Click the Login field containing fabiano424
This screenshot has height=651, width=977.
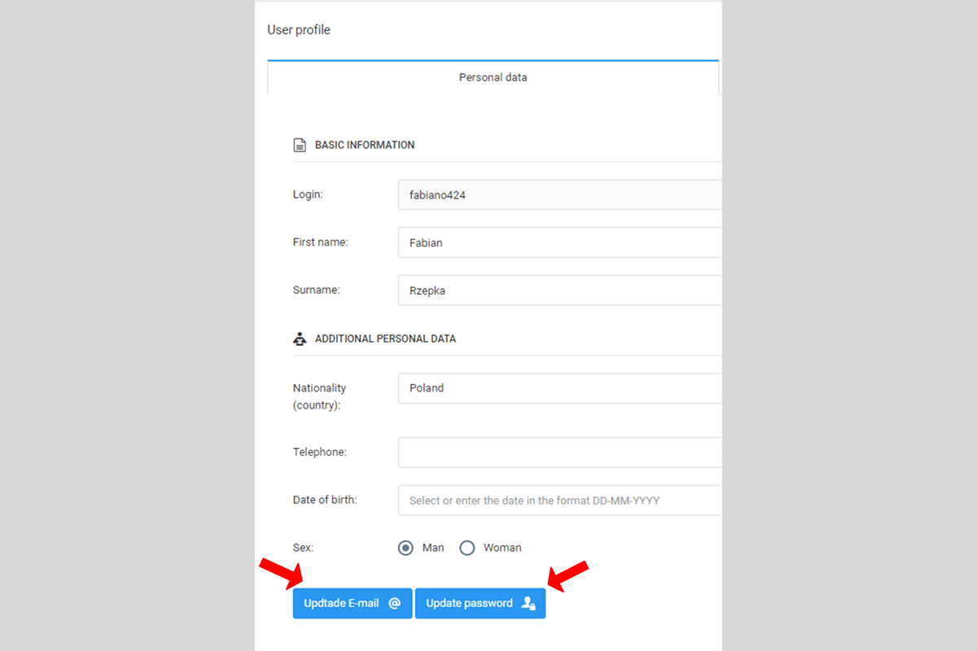point(559,195)
